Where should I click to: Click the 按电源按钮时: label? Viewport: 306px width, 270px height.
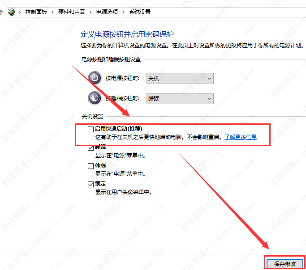click(123, 78)
